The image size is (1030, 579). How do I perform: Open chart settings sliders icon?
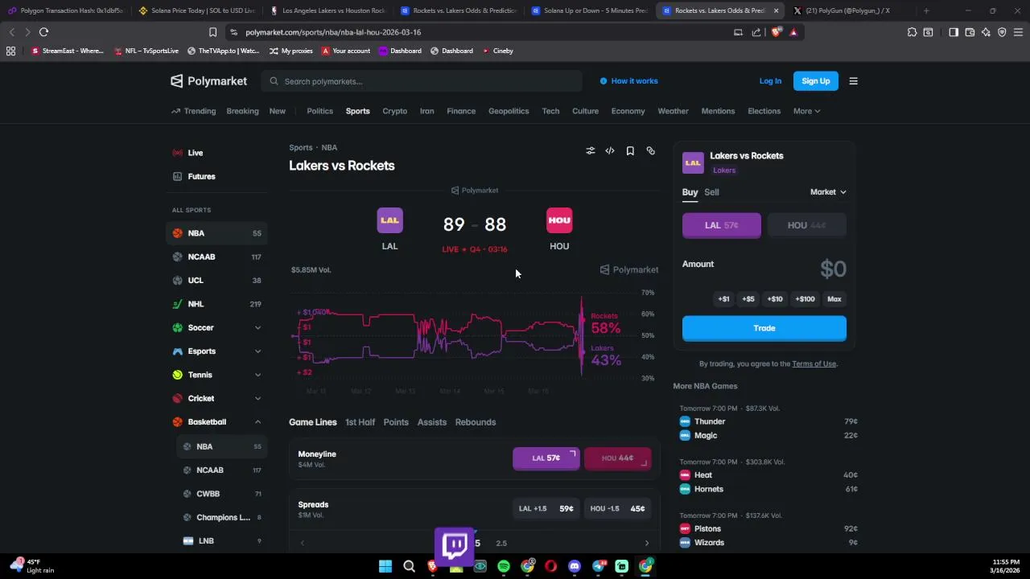coord(590,150)
